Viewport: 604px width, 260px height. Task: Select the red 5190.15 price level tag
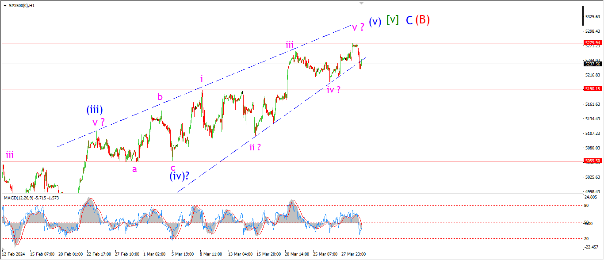point(592,89)
